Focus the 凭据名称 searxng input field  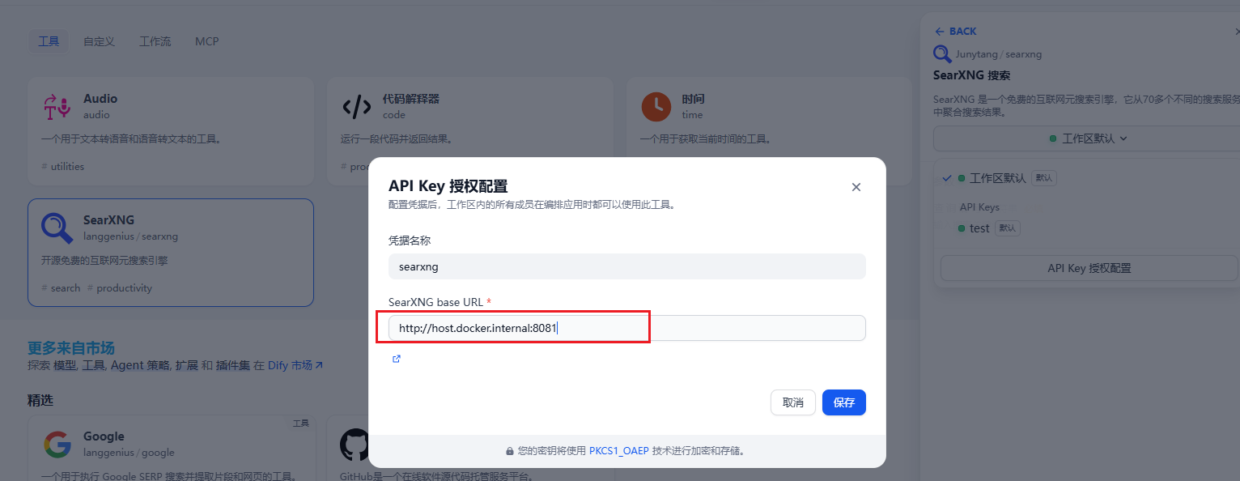click(627, 266)
